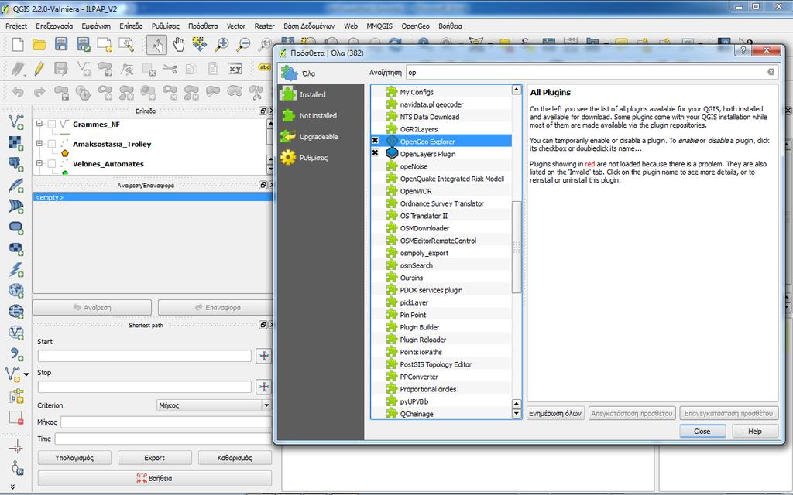This screenshot has height=495, width=793.
Task: Click the Καθαρισμός clear button
Action: coord(235,458)
